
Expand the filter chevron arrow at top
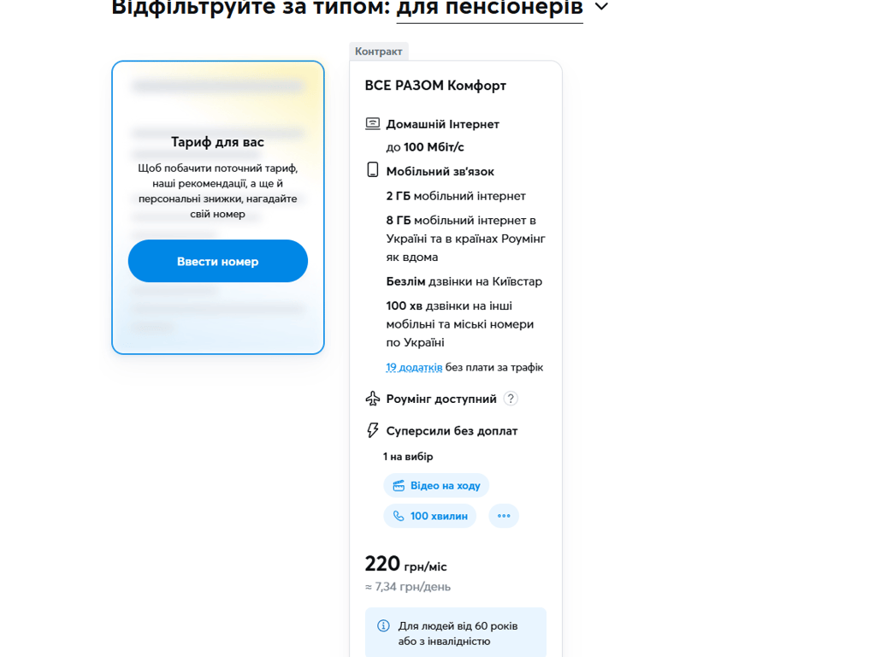(601, 7)
